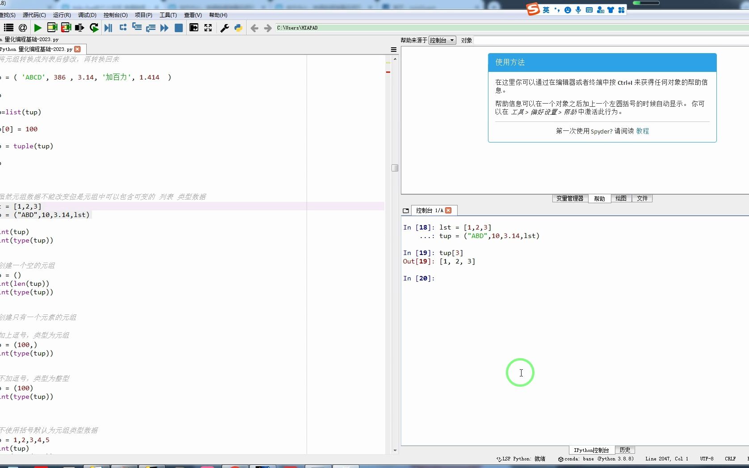Click the console browse-tabs icon
The width and height of the screenshot is (749, 468).
(x=406, y=211)
